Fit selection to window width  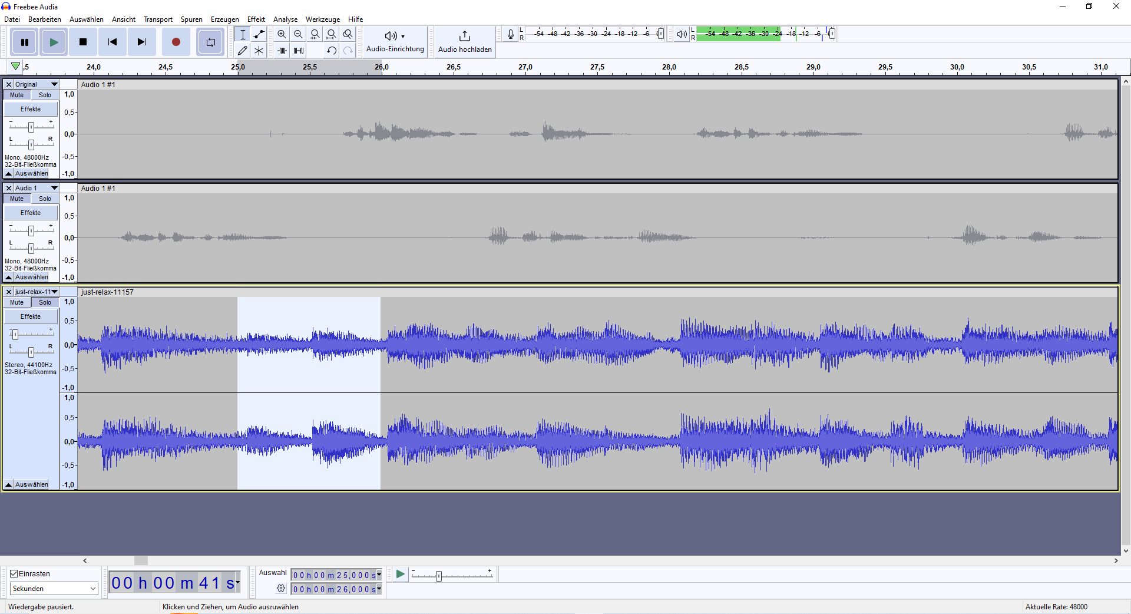tap(315, 34)
